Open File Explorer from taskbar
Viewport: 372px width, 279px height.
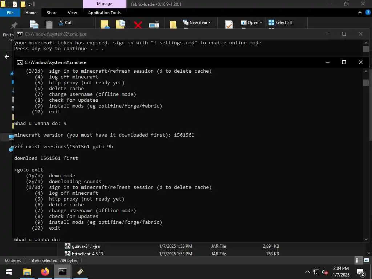click(27, 272)
